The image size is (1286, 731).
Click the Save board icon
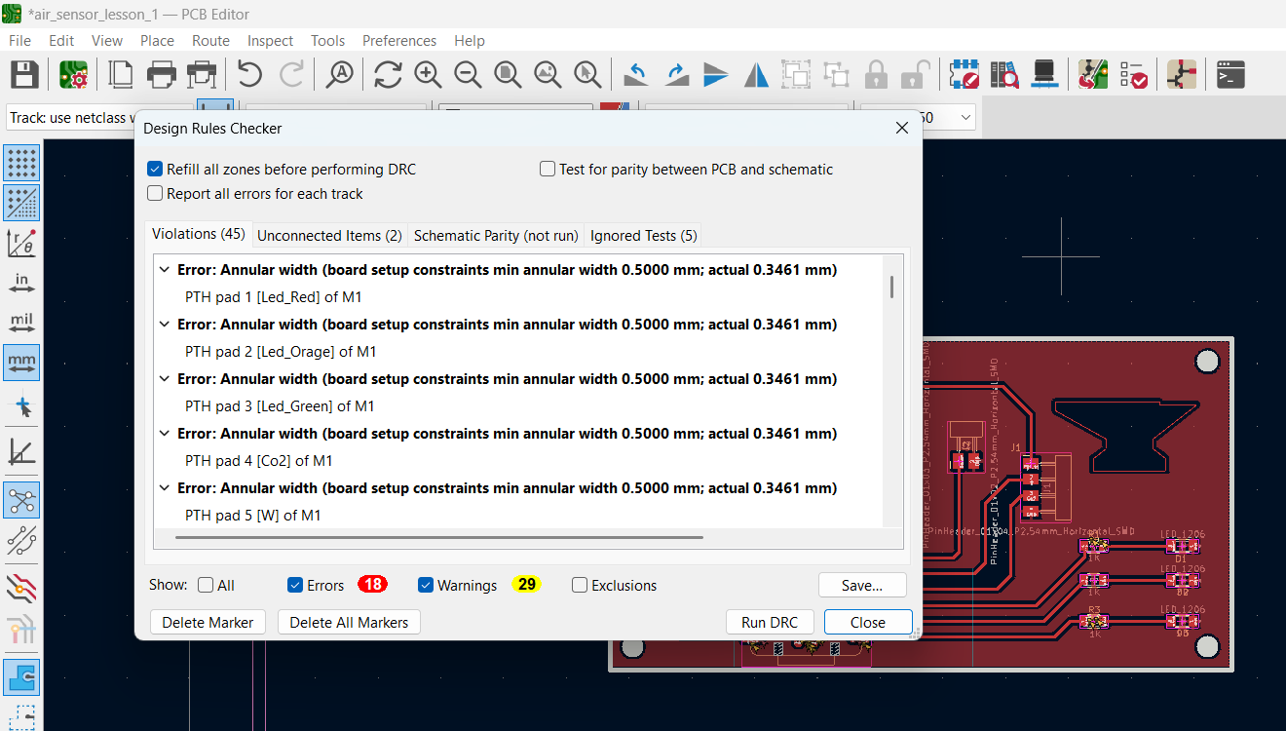pos(23,74)
